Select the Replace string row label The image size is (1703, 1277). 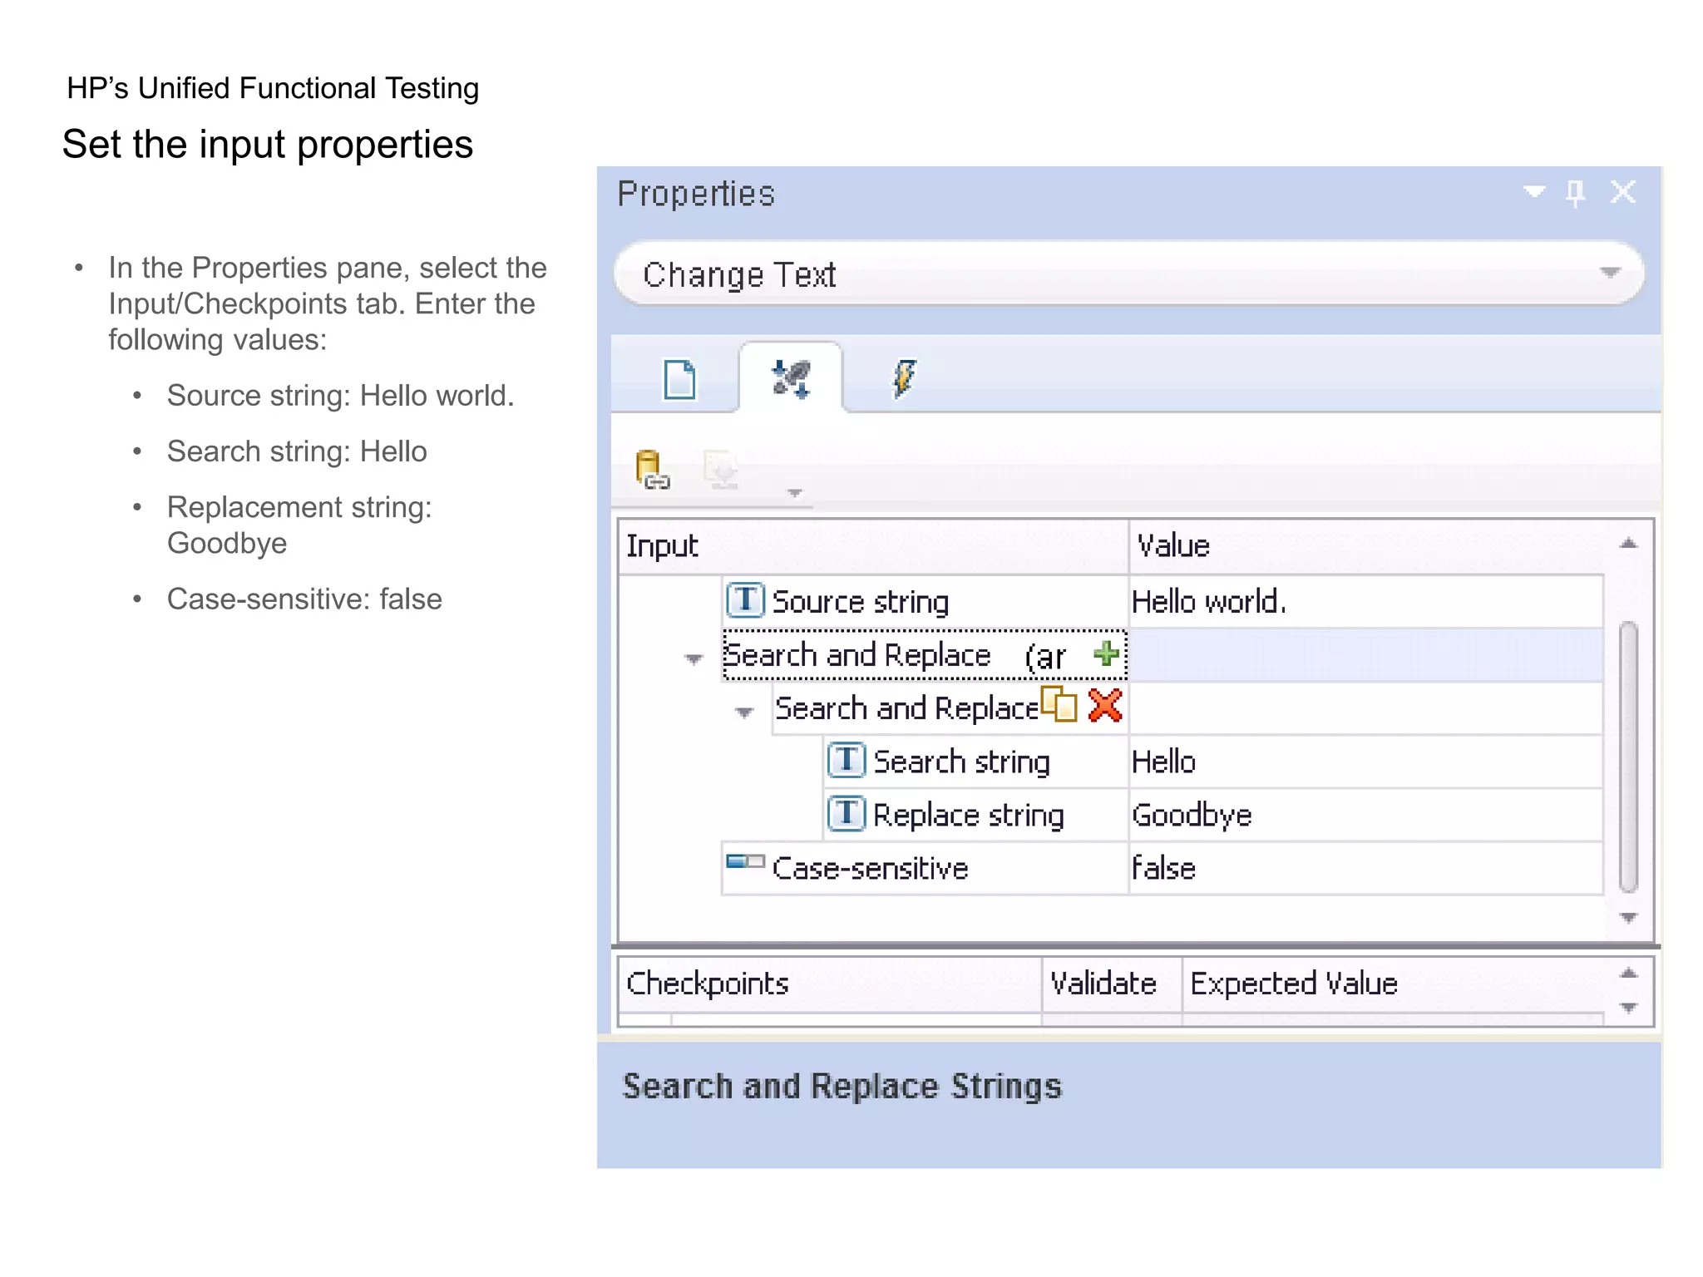pyautogui.click(x=969, y=815)
